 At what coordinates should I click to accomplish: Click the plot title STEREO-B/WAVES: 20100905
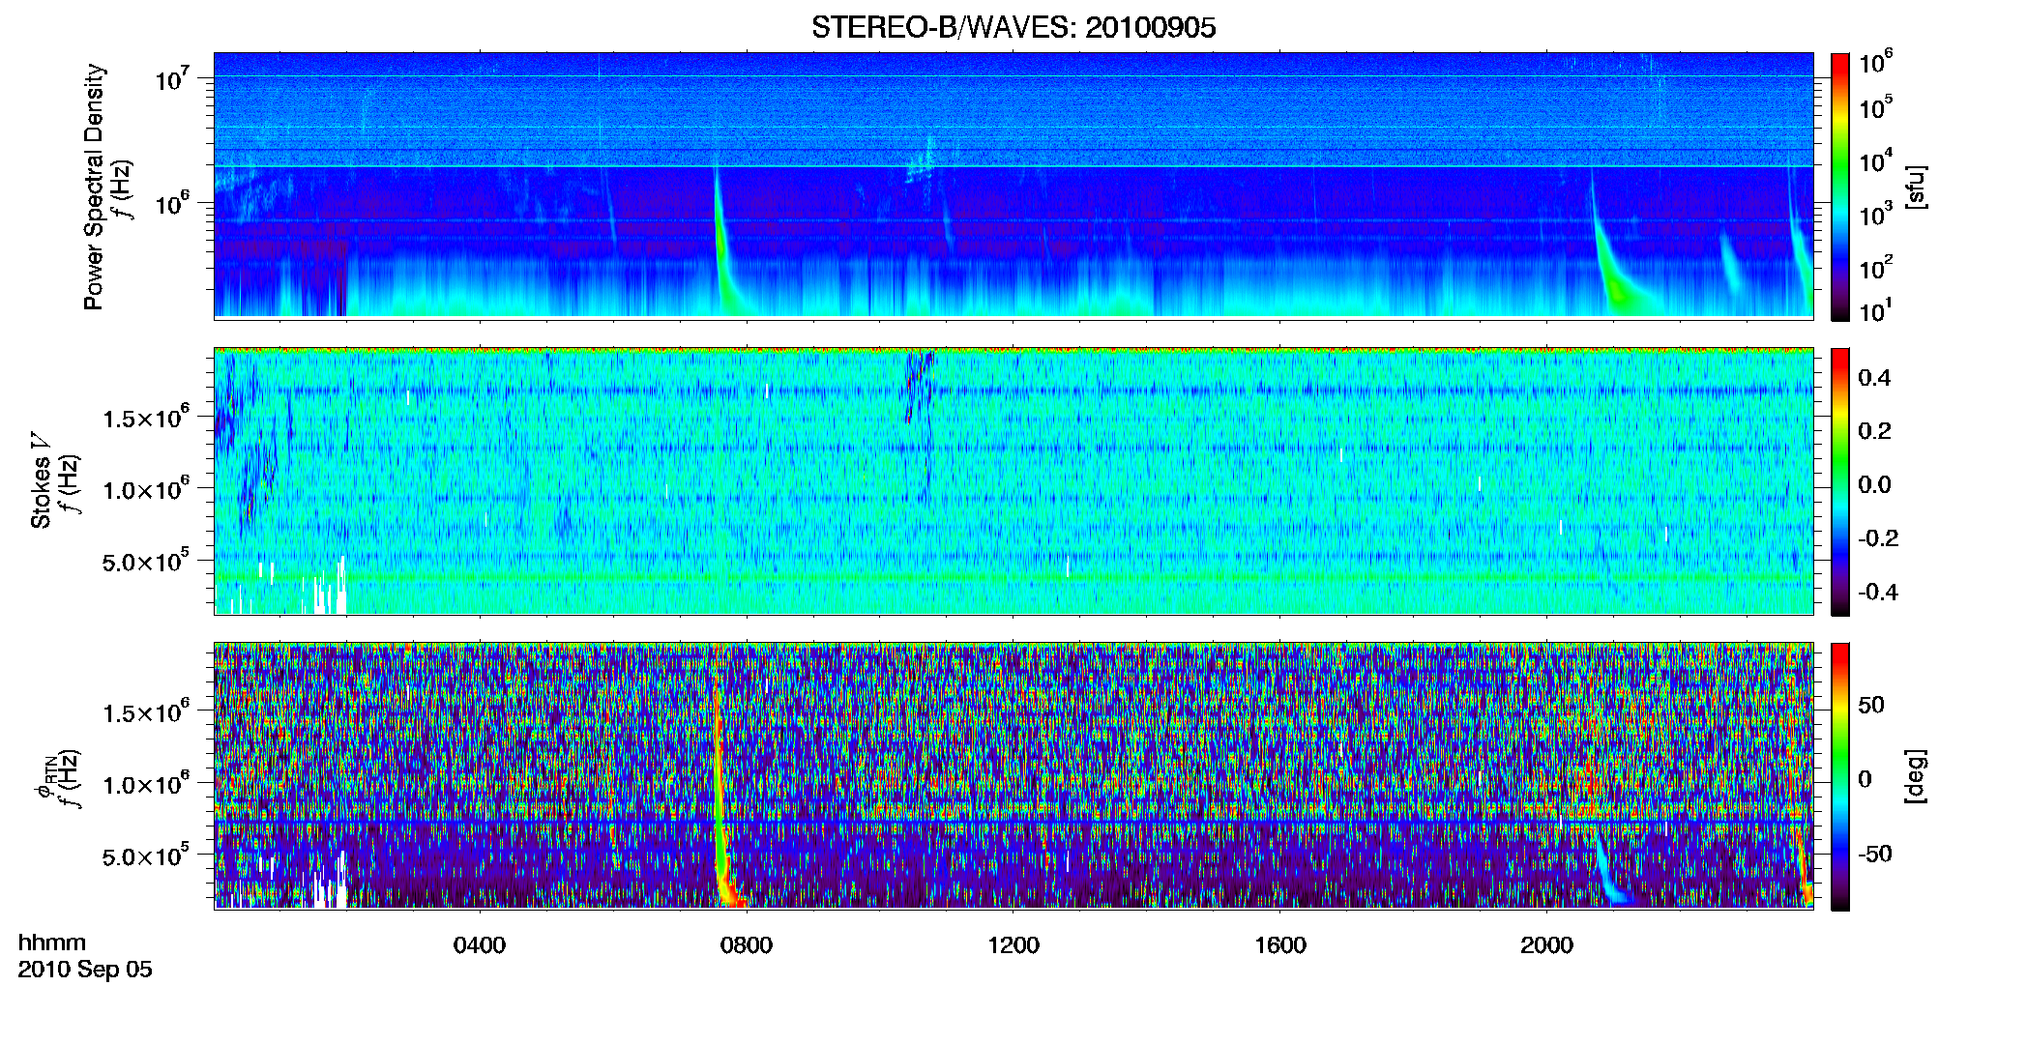pyautogui.click(x=1013, y=27)
